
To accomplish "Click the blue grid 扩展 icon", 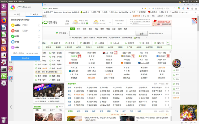I will pyautogui.click(x=13, y=42).
